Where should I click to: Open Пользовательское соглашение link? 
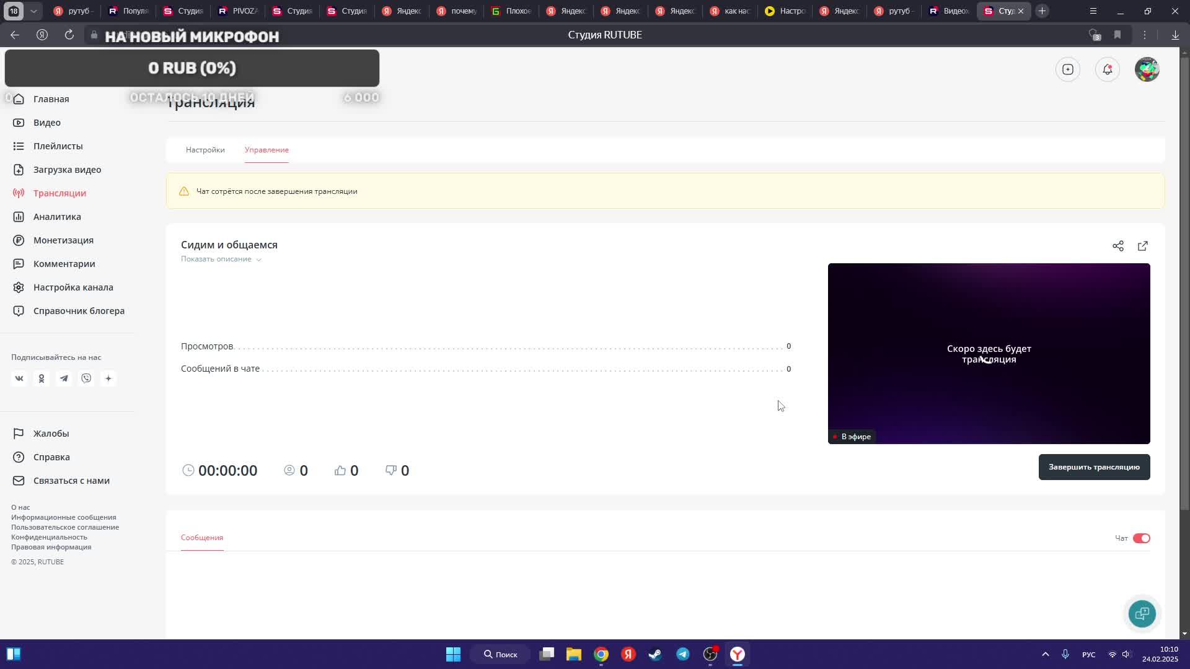point(65,527)
